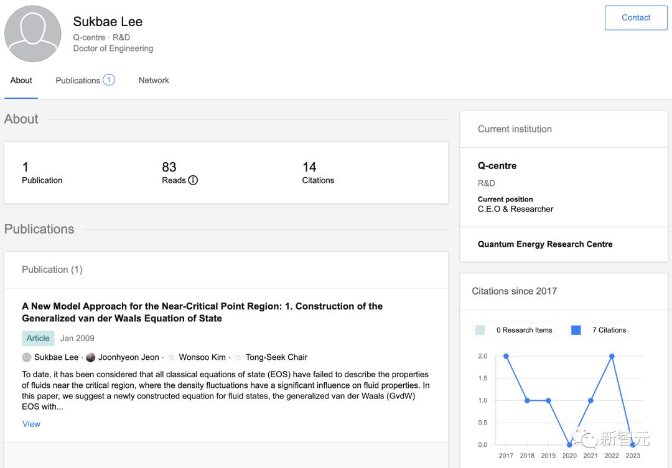The height and width of the screenshot is (468, 672).
Task: Click the 2022 peak data point
Action: 612,356
